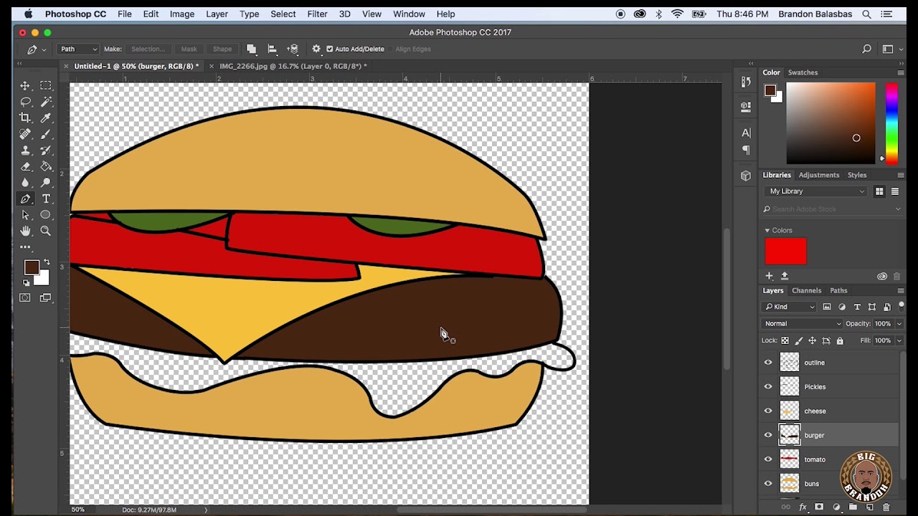Add a layer mask
This screenshot has width=918, height=516.
pos(819,507)
